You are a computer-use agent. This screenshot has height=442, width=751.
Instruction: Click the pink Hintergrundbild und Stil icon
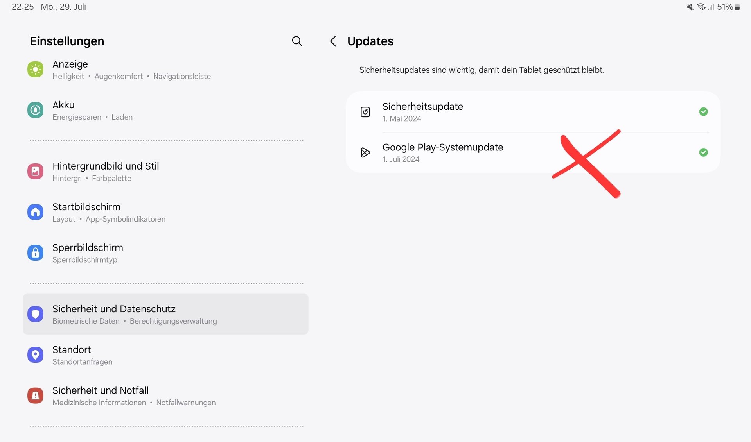pyautogui.click(x=35, y=172)
